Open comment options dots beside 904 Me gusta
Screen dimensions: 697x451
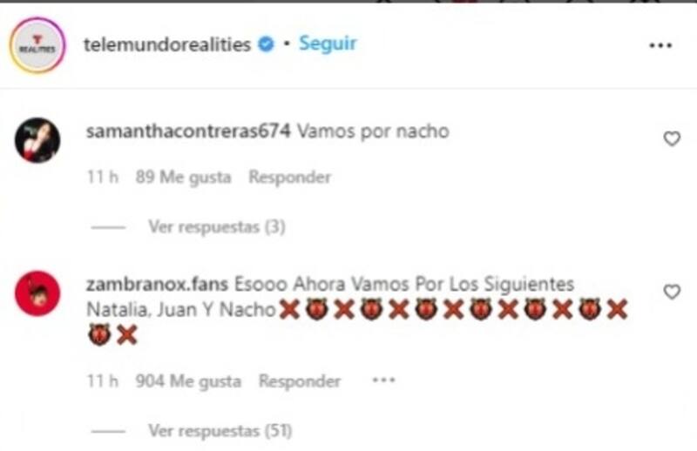pyautogui.click(x=383, y=380)
